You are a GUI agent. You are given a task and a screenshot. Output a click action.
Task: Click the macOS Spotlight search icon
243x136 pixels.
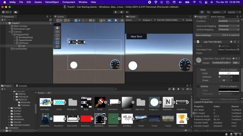pyautogui.click(x=200, y=2)
